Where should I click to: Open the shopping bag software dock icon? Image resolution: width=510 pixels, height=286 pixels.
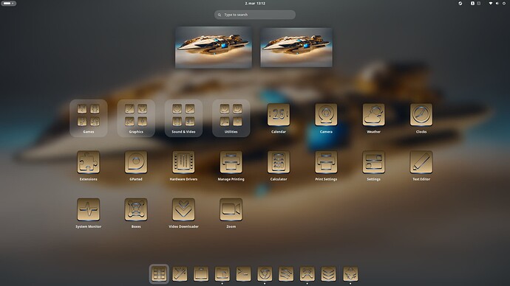(x=201, y=274)
